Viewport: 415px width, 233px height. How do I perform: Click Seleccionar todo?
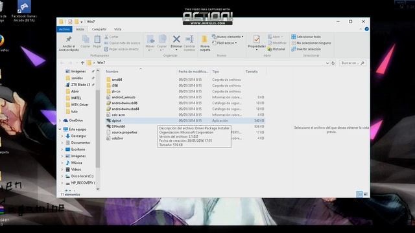306,37
